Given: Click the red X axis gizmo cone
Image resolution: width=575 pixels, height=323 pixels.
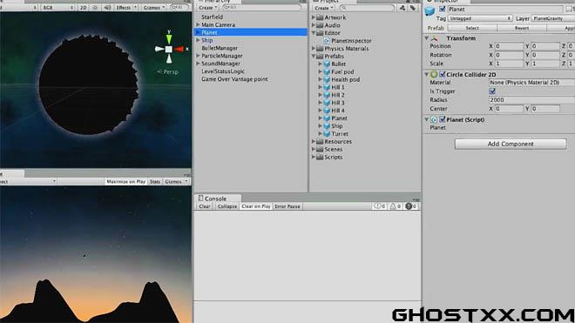Looking at the screenshot, I should coord(179,49).
